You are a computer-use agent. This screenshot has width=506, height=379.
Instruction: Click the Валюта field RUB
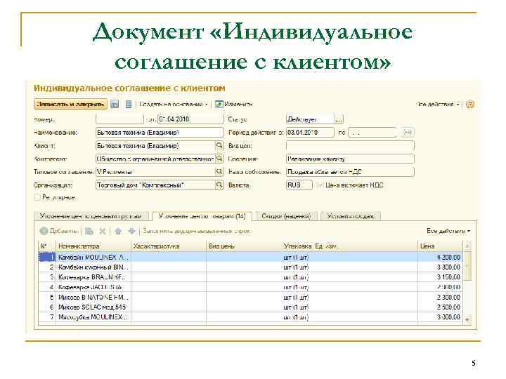coord(299,185)
